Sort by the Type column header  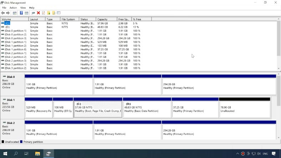pos(53,19)
